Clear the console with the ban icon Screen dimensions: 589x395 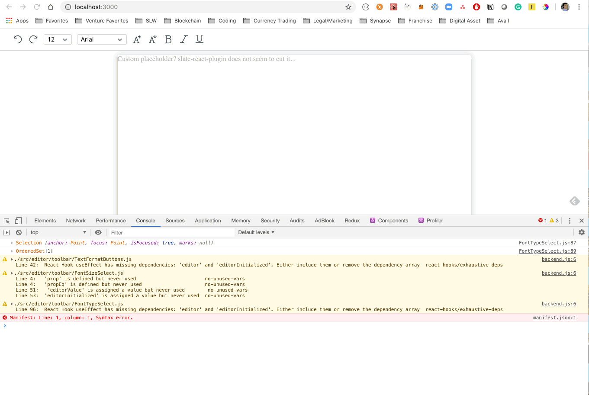pos(19,232)
